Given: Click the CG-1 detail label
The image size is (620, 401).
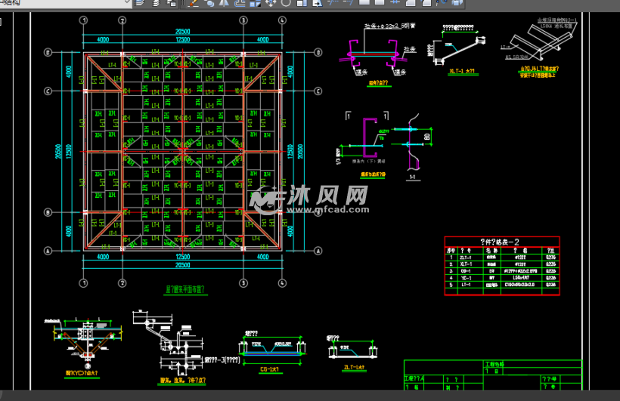Looking at the screenshot, I should 270,369.
